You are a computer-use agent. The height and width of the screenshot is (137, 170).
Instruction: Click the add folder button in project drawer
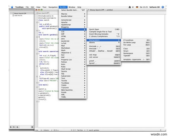(x=14, y=127)
